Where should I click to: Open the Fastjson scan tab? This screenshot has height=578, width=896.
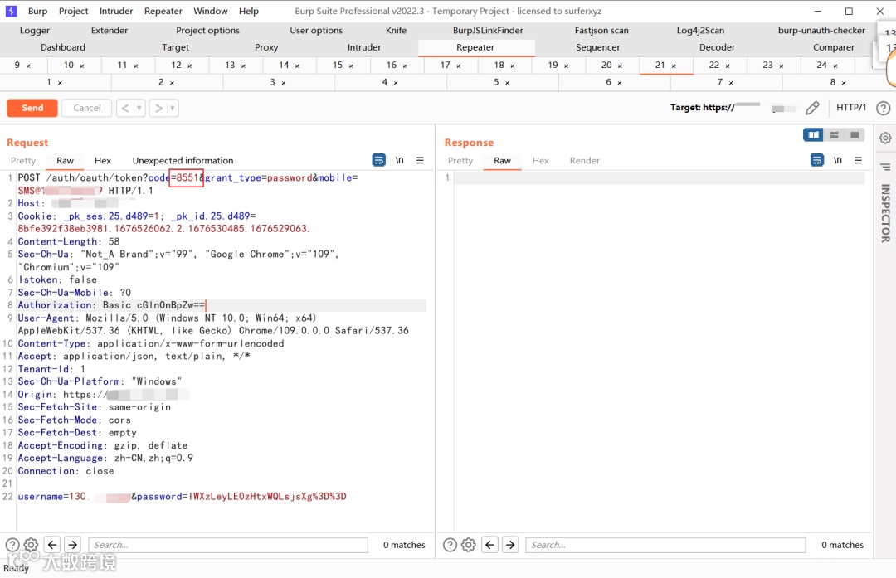pyautogui.click(x=601, y=31)
